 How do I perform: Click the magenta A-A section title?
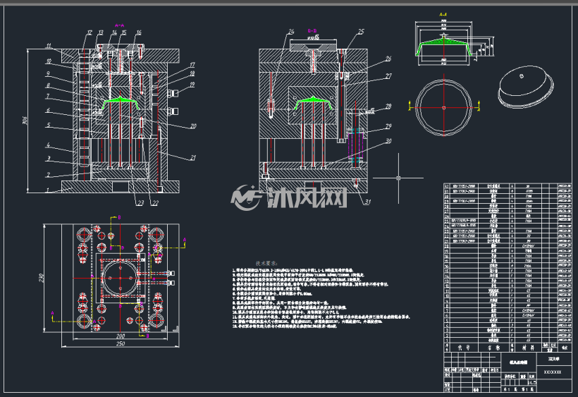click(x=119, y=25)
